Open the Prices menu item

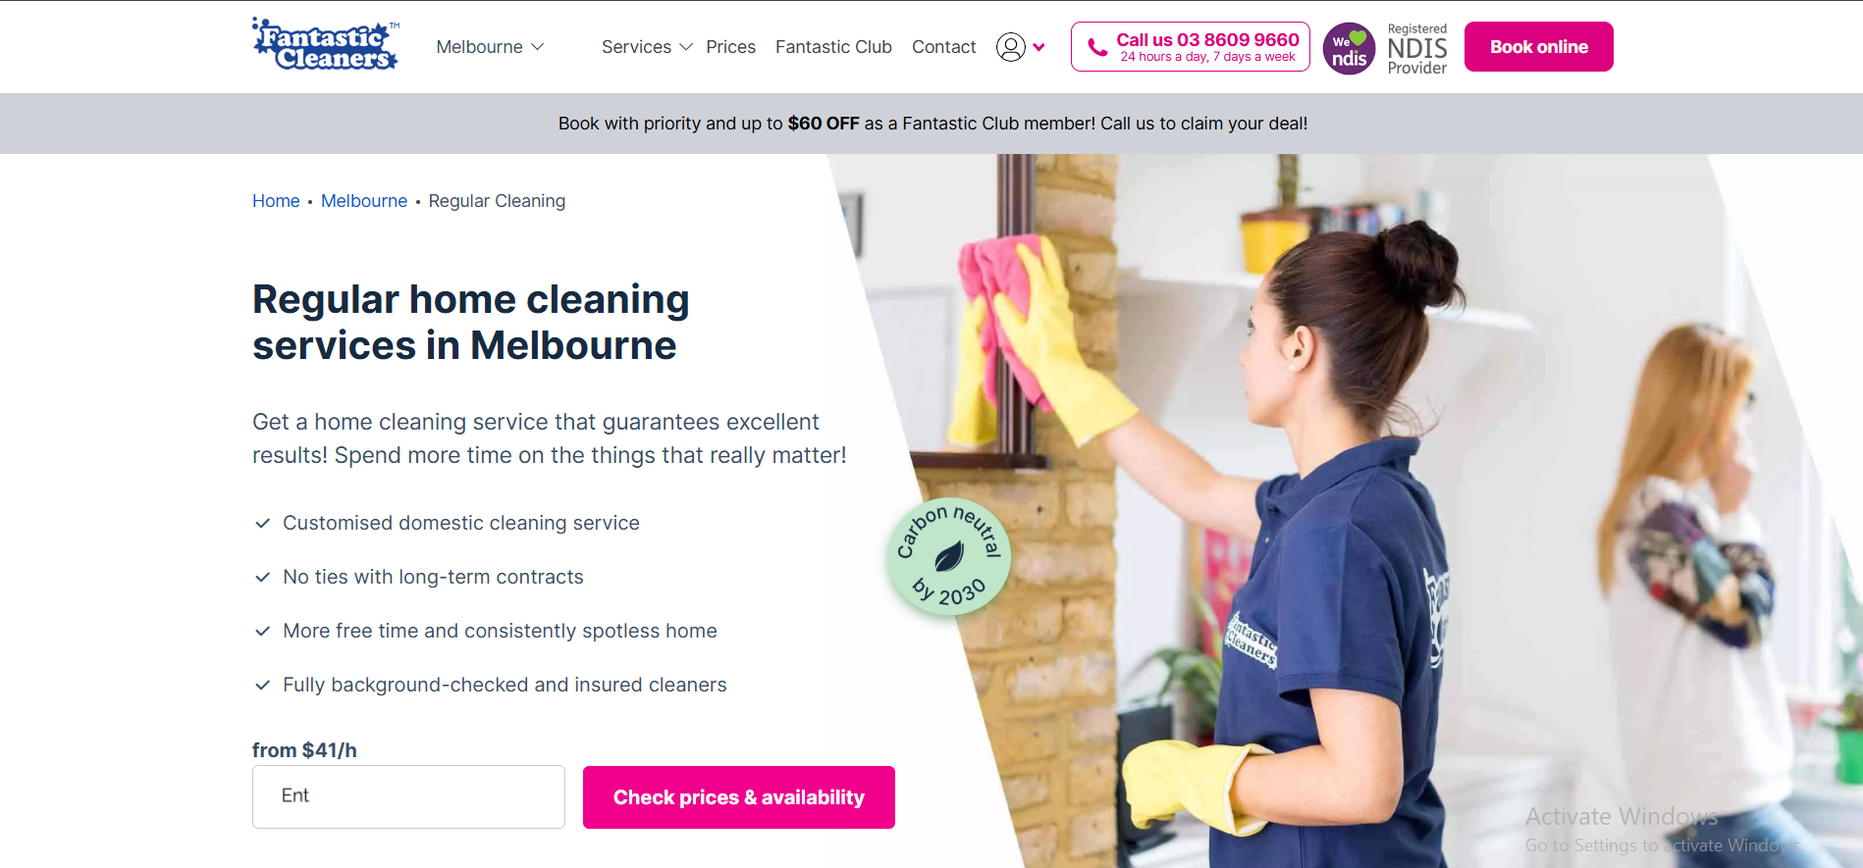click(x=730, y=47)
